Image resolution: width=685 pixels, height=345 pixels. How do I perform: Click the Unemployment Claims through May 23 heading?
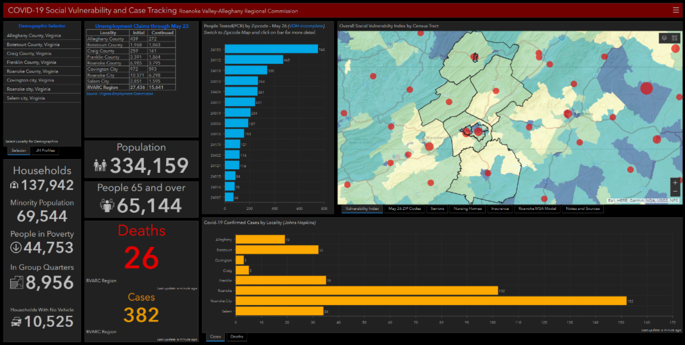(x=142, y=26)
